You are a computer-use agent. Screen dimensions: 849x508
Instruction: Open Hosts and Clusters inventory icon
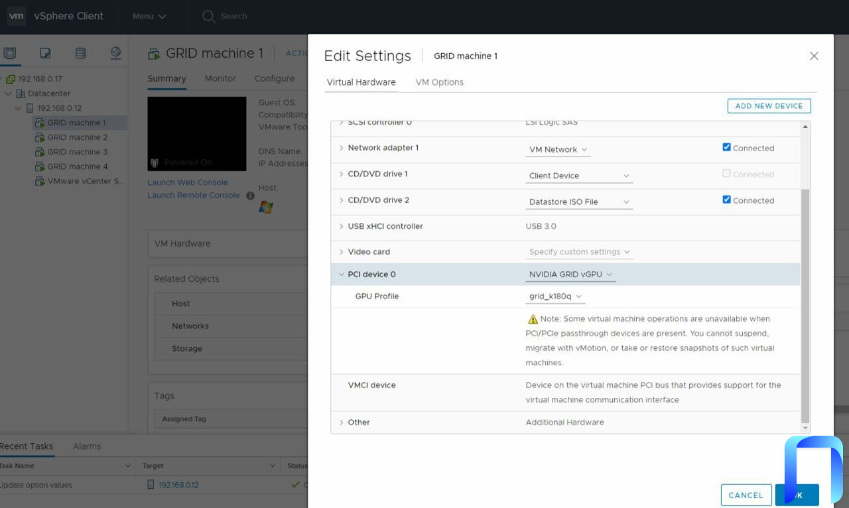pyautogui.click(x=9, y=53)
